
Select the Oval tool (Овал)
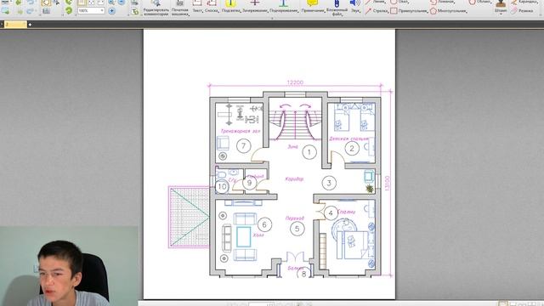point(399,2)
